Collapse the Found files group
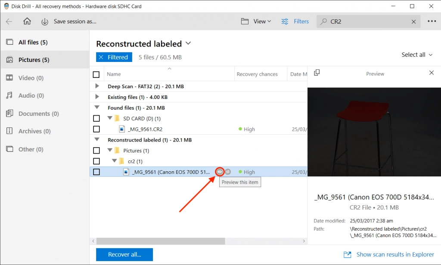 tap(97, 107)
